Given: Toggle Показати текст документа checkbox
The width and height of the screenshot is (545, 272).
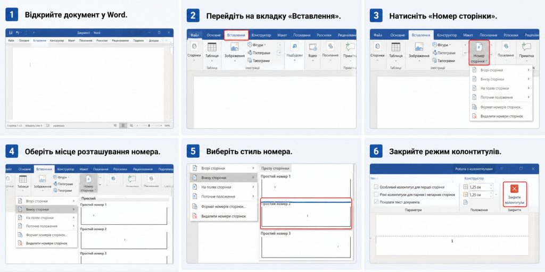Looking at the screenshot, I should click(376, 202).
